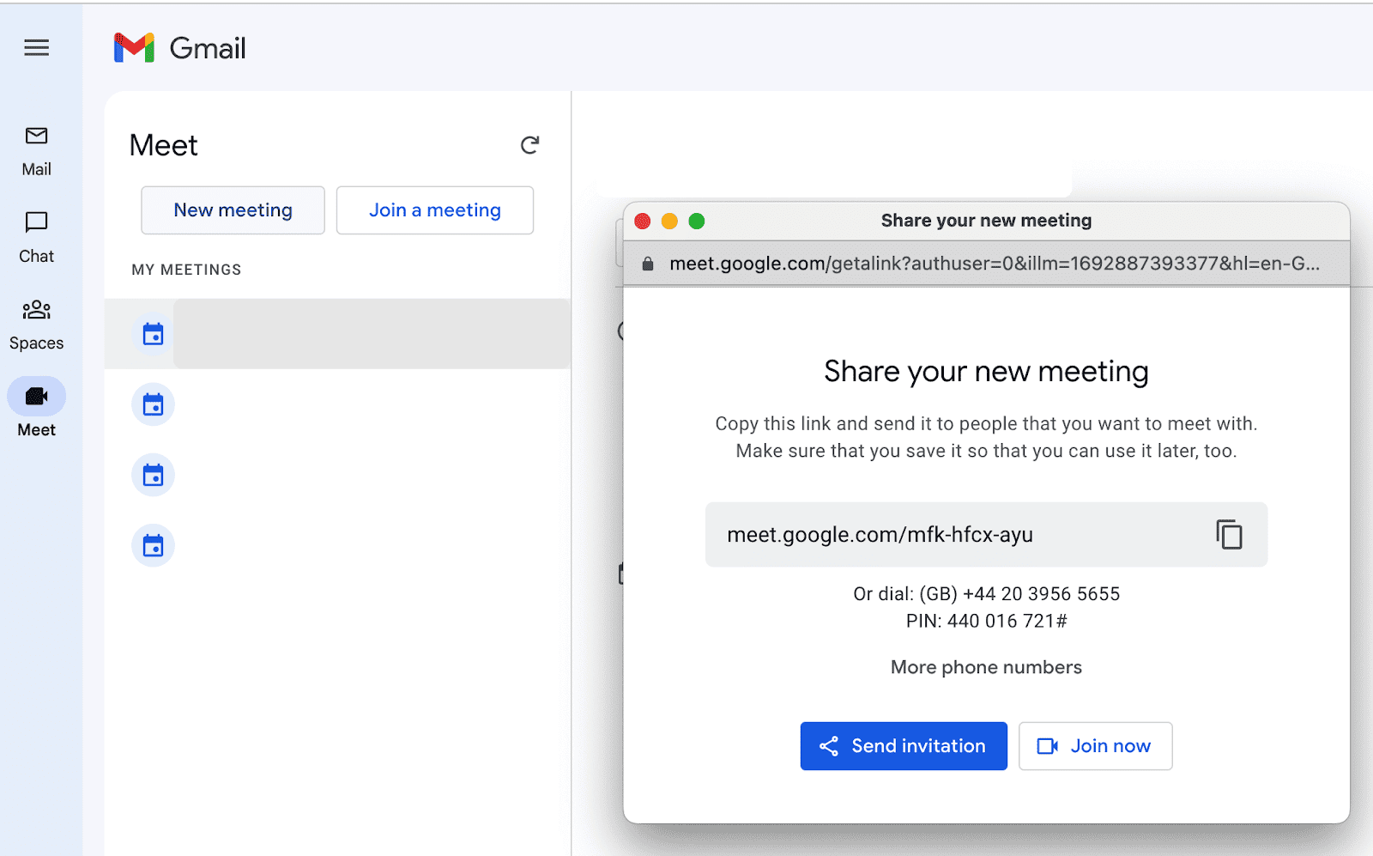Switch to Chat in the sidebar
This screenshot has width=1373, height=856.
click(36, 236)
